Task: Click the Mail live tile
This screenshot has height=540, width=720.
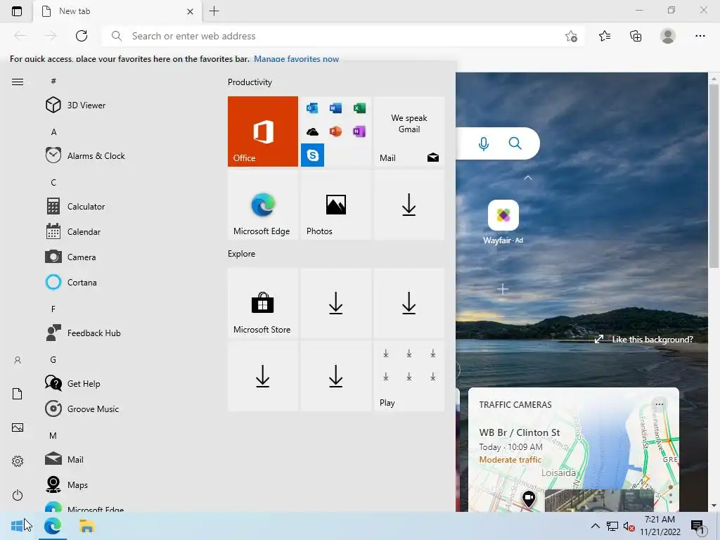Action: pos(409,131)
